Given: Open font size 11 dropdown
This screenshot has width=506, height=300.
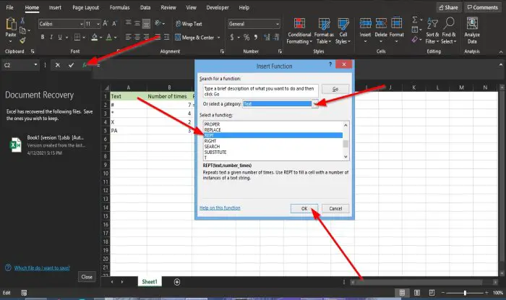Looking at the screenshot, I should click(98, 24).
